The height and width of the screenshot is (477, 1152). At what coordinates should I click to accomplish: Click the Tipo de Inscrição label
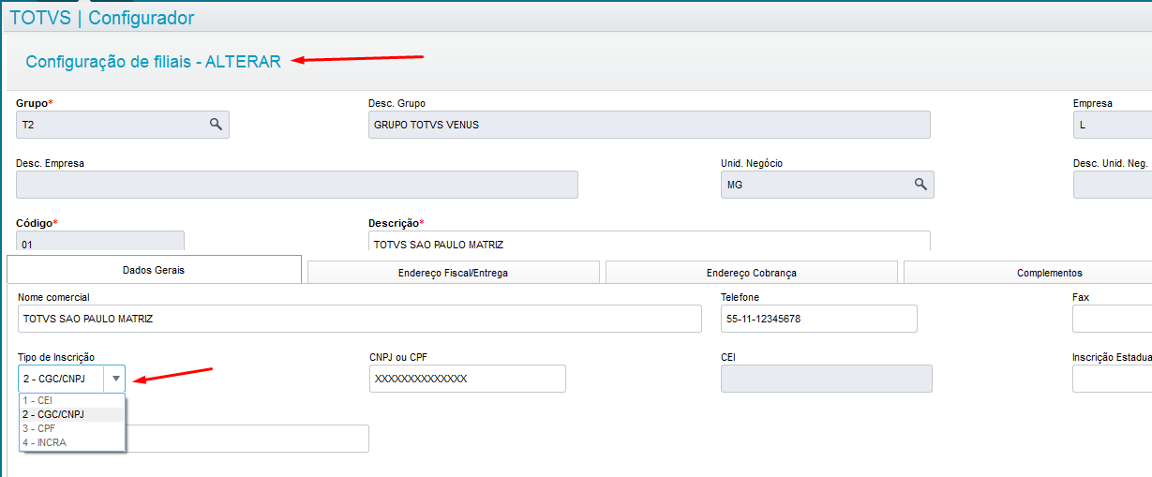click(x=56, y=357)
